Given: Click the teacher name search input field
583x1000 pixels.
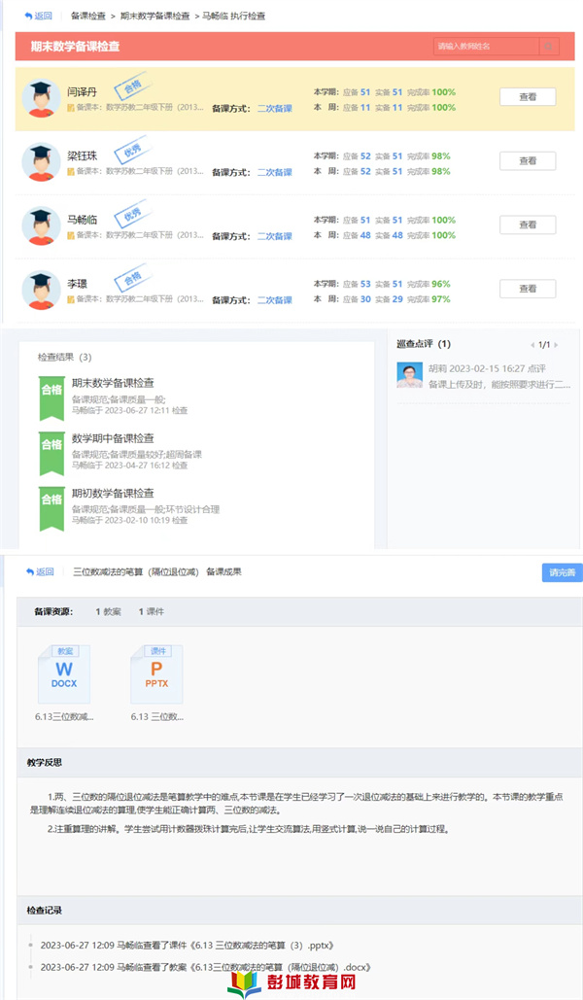Looking at the screenshot, I should point(486,46).
